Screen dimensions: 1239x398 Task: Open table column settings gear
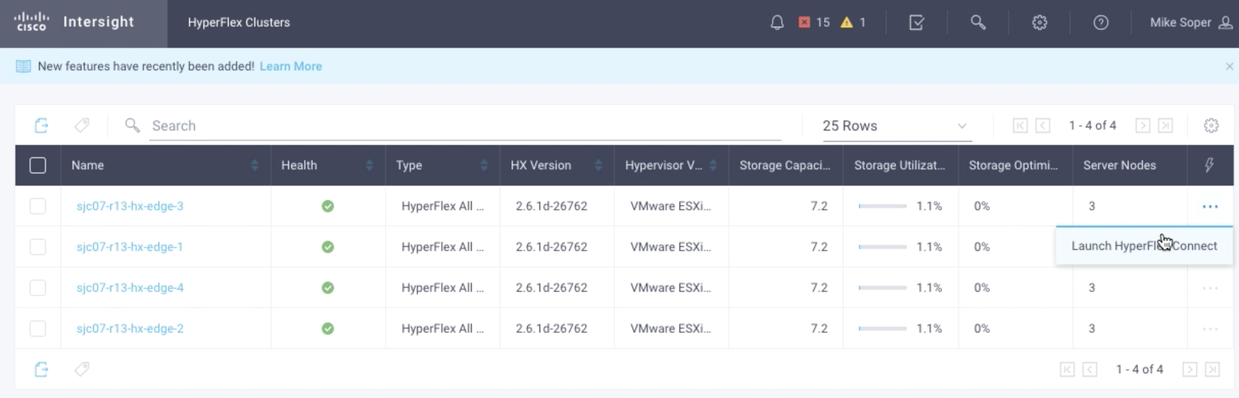click(1211, 126)
